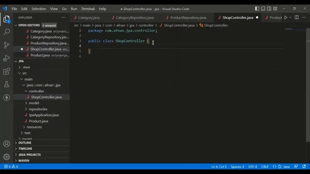Click the Ln 4, Col 5 cursor position
Viewport: 310px width, 174px height.
pyautogui.click(x=219, y=167)
